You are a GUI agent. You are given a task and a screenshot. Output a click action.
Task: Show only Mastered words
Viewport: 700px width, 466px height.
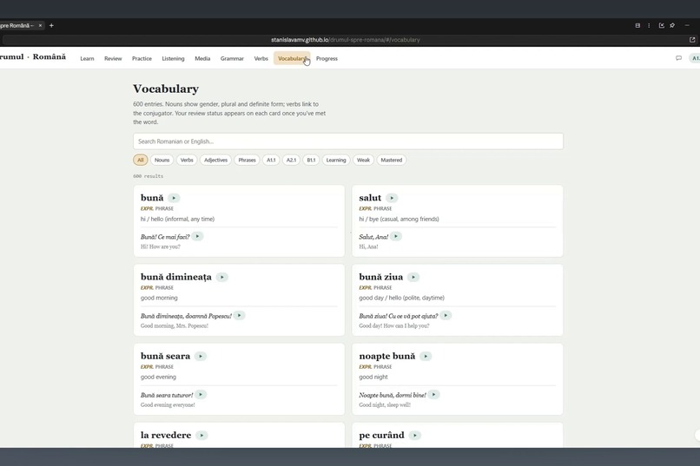point(391,160)
